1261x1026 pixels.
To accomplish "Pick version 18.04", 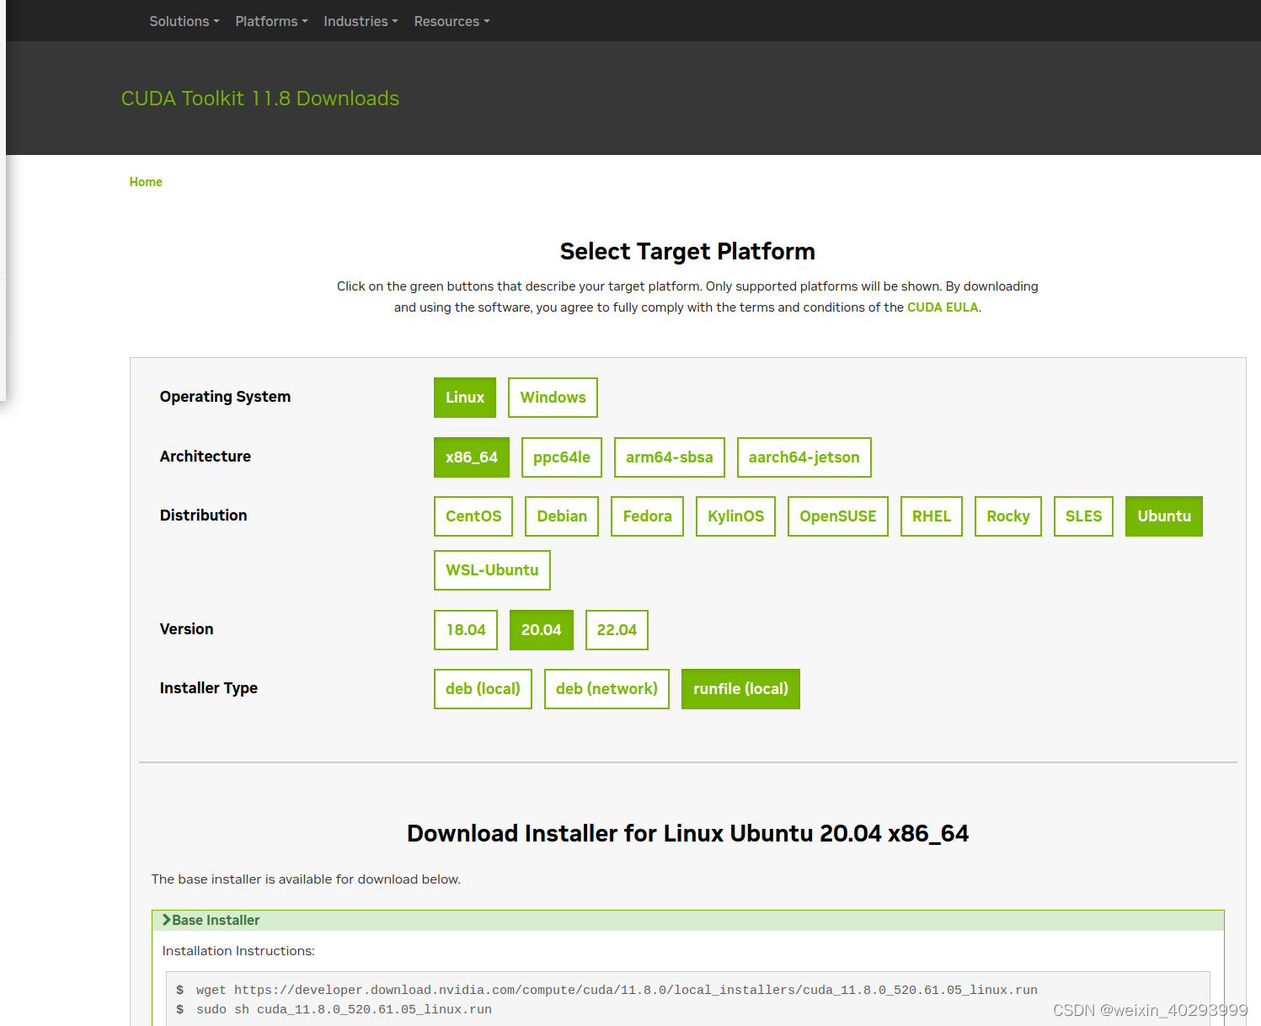I will [466, 630].
